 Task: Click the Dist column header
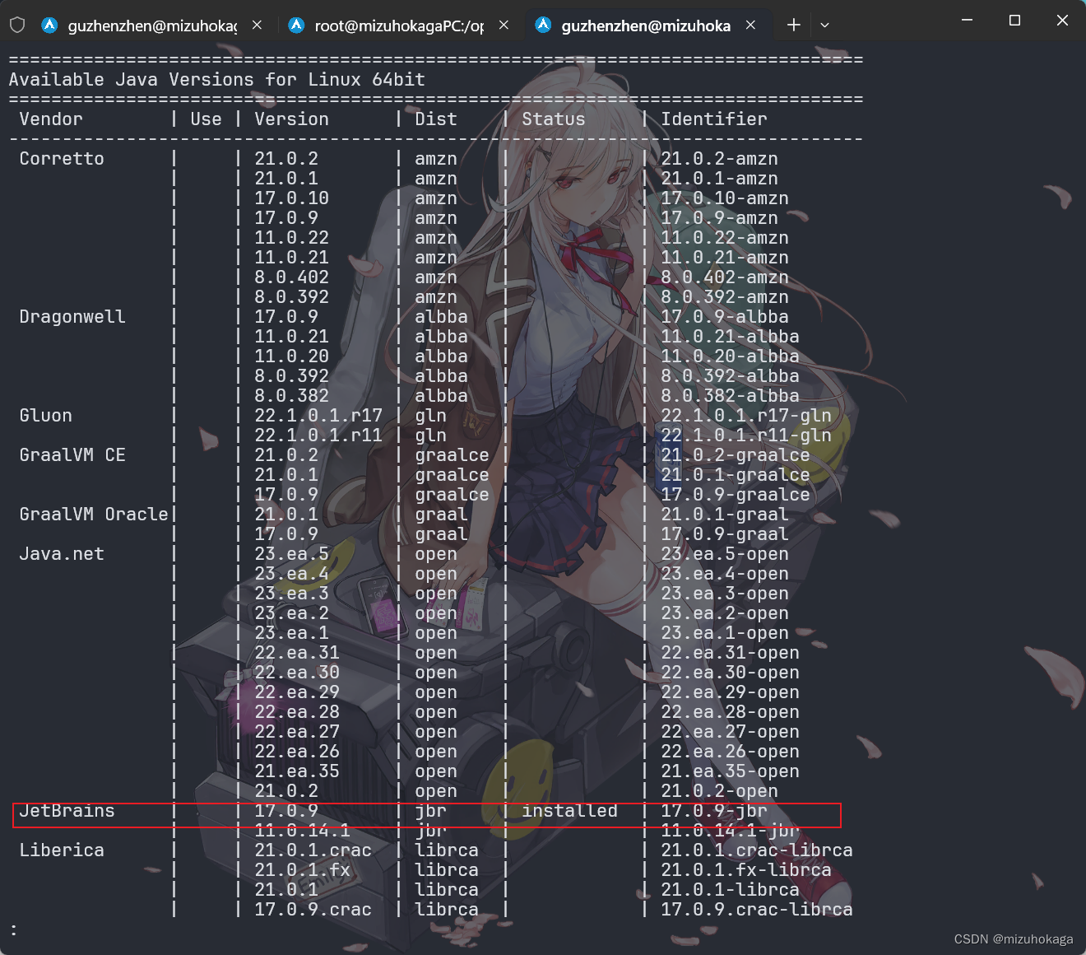[436, 119]
